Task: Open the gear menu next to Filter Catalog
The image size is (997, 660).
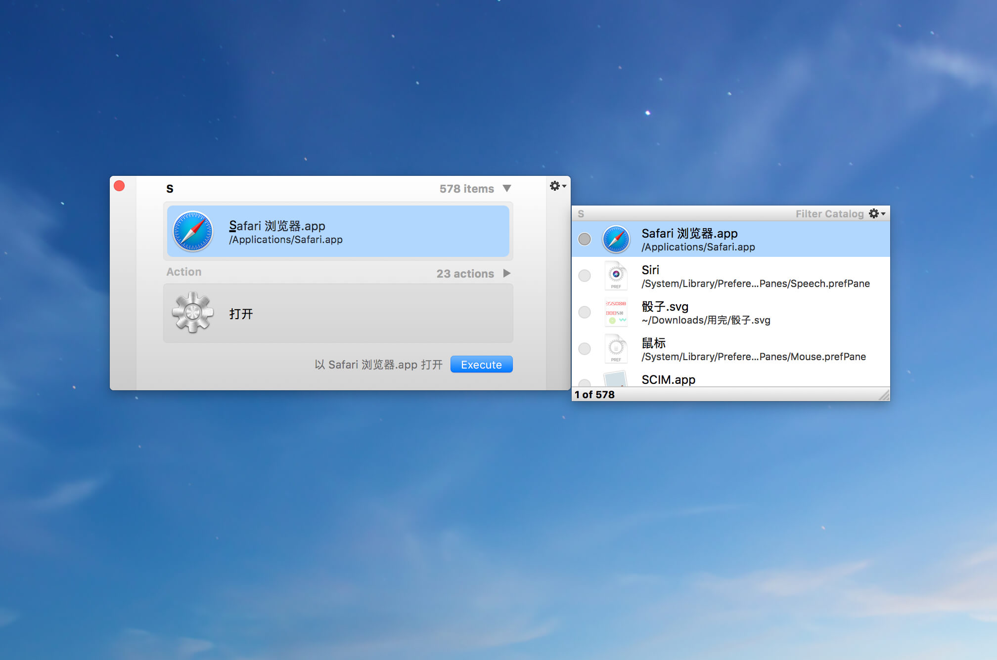Action: 877,213
